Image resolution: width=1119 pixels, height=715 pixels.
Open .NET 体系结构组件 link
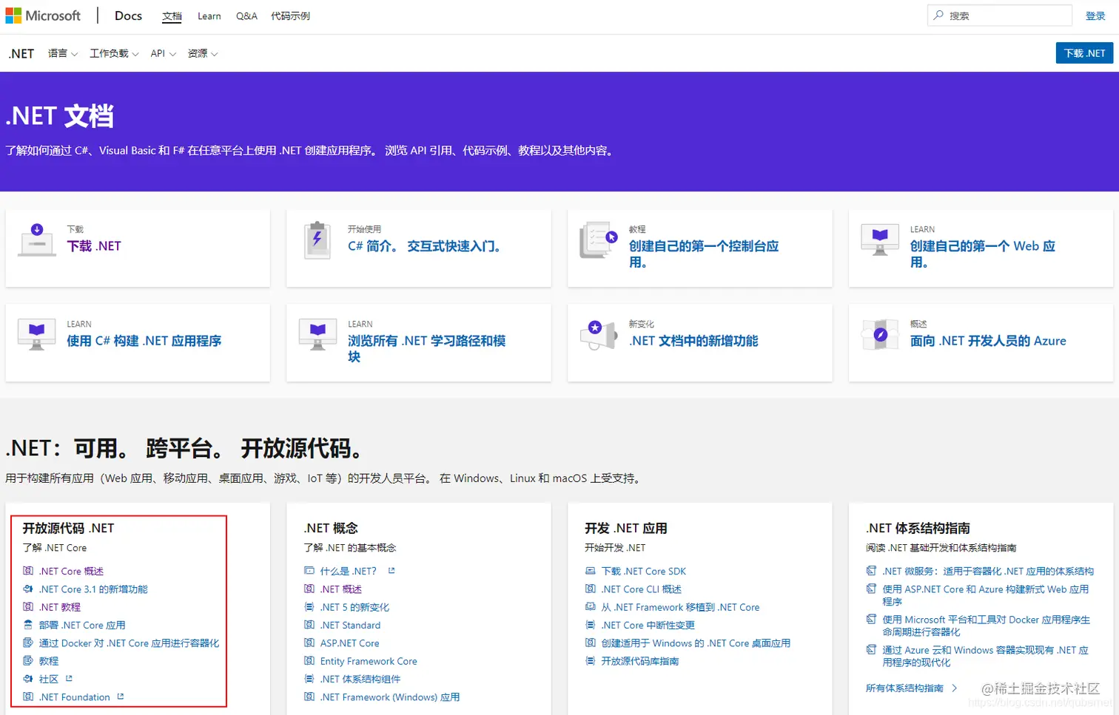pyautogui.click(x=360, y=679)
